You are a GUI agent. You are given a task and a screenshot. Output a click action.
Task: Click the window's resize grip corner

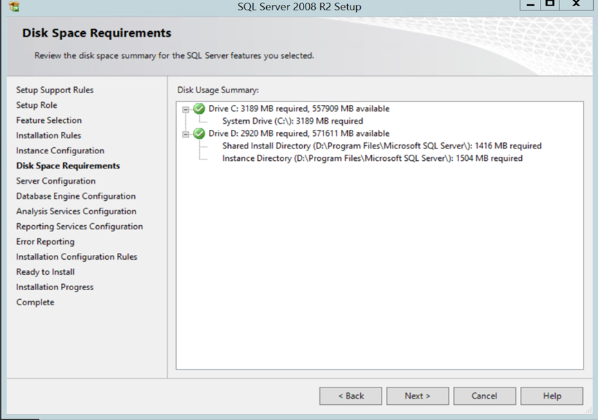point(588,411)
